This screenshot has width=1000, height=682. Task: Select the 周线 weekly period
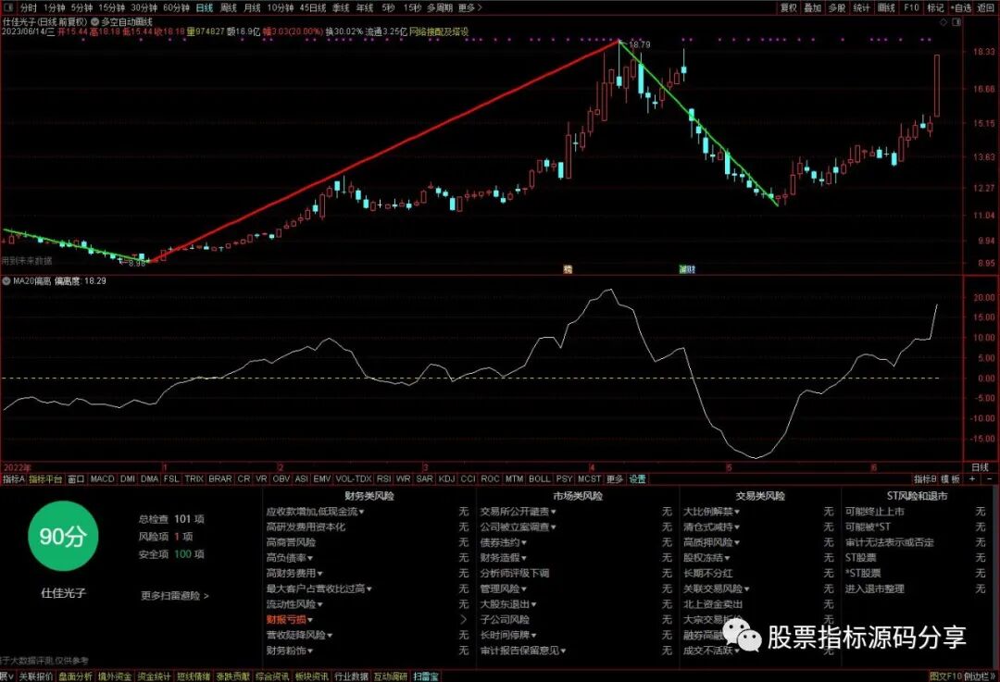point(229,7)
